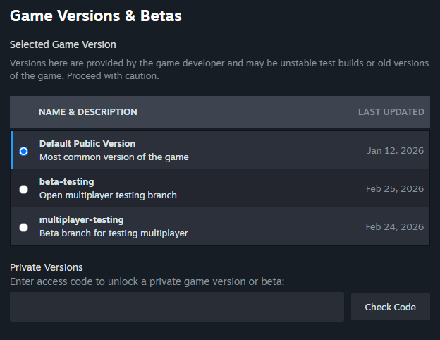Click 'Most common version of the game' text
440x340 pixels.
pyautogui.click(x=114, y=157)
